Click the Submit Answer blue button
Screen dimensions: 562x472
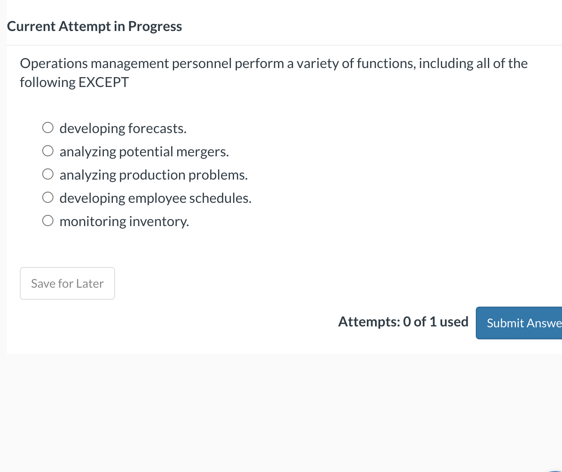(x=524, y=323)
